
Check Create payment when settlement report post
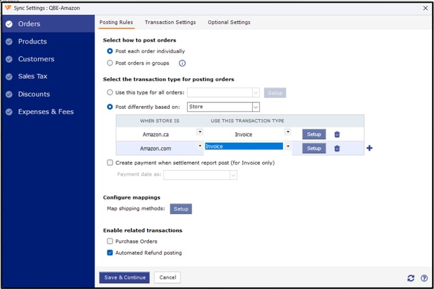(109, 163)
